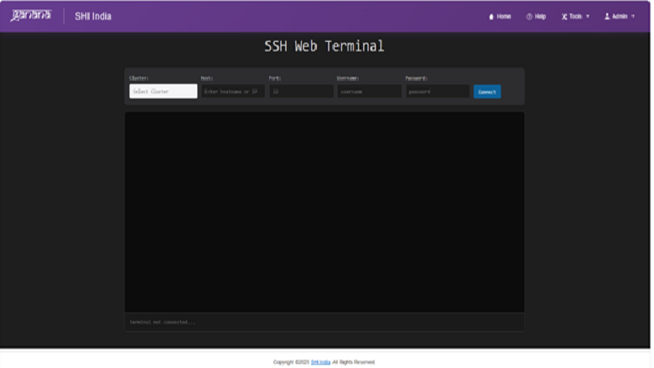Focus the Username input field
This screenshot has height=368, width=654.
pos(369,91)
